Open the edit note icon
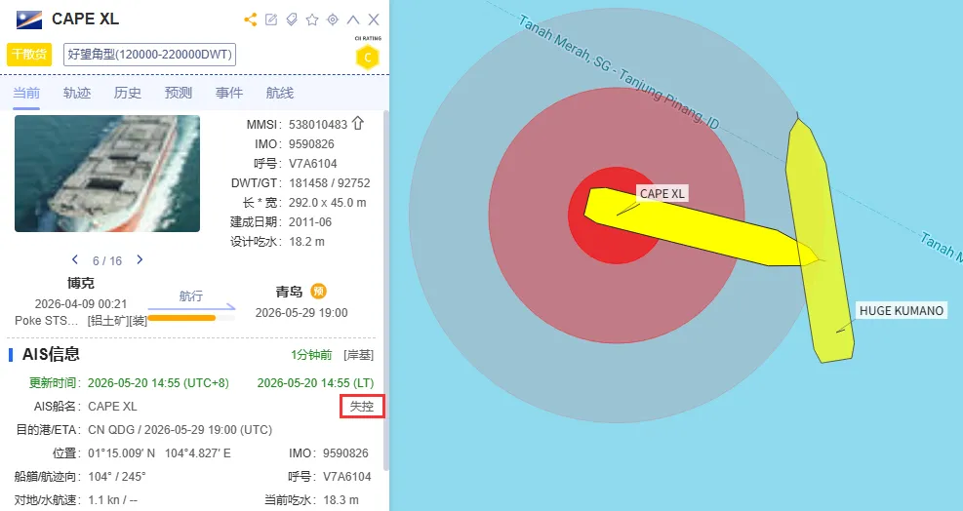The height and width of the screenshot is (511, 963). pyautogui.click(x=271, y=20)
